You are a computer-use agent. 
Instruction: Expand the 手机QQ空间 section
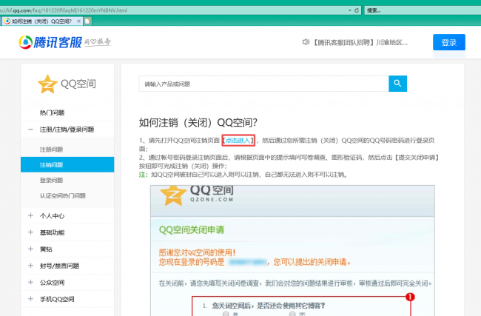pos(67,299)
